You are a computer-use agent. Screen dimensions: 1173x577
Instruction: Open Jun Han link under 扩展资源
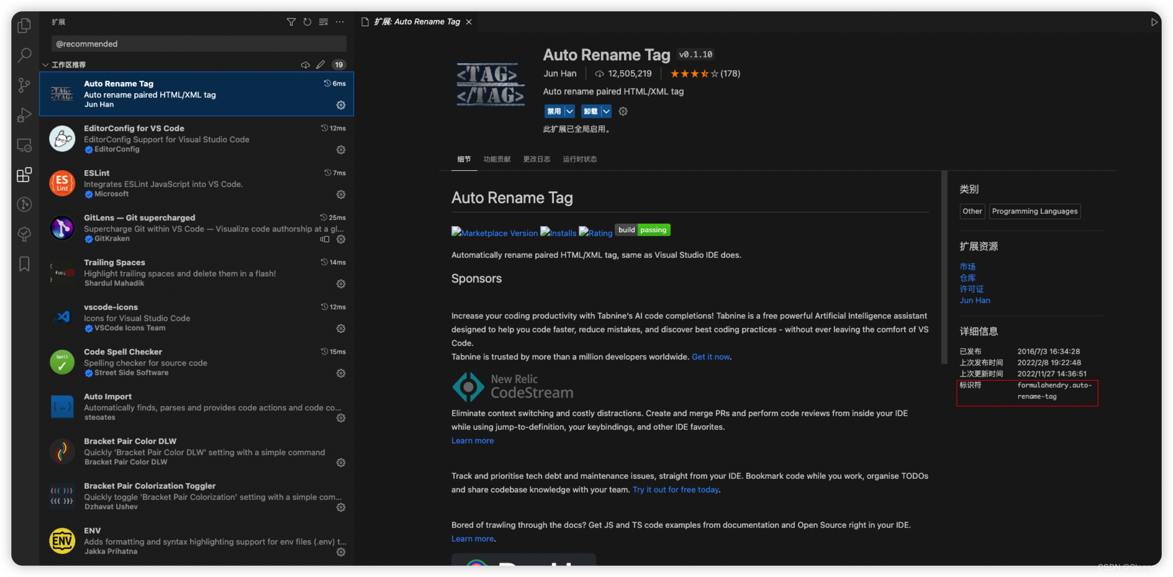(x=975, y=300)
